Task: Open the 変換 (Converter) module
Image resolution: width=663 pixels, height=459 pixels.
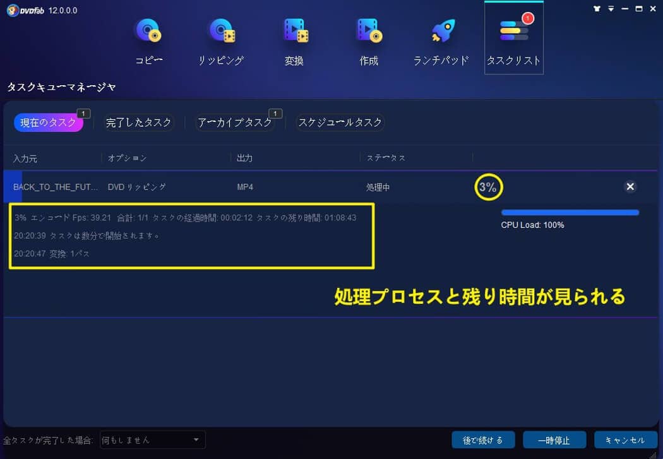Action: tap(295, 42)
